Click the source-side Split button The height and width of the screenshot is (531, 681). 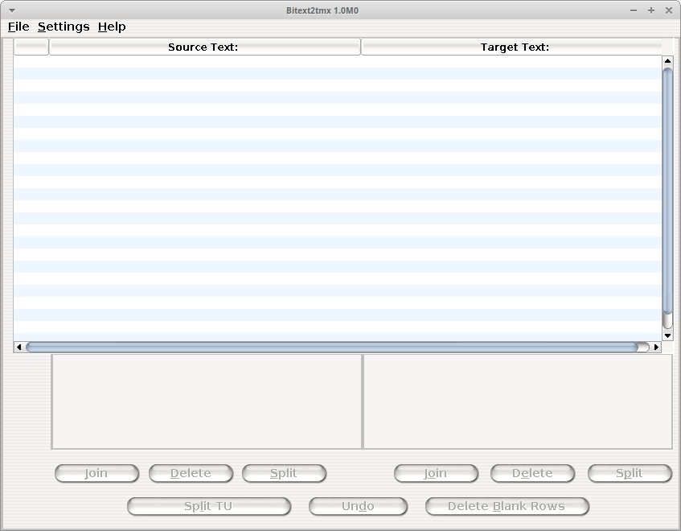pyautogui.click(x=284, y=473)
